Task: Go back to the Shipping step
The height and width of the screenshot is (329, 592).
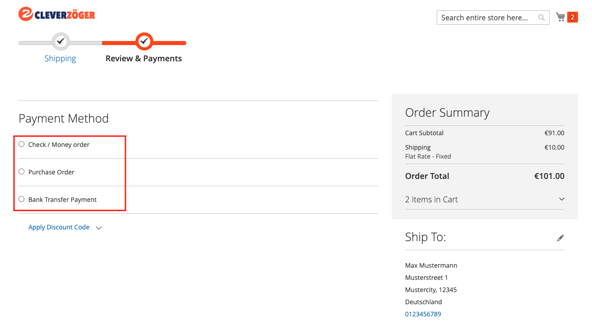Action: point(60,59)
